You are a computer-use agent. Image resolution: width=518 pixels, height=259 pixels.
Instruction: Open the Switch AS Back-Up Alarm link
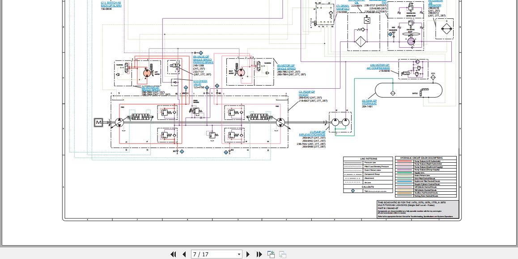(111, 4)
